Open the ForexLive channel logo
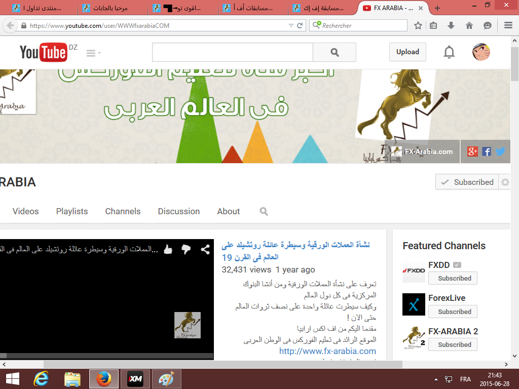This screenshot has width=519, height=389. (x=414, y=304)
